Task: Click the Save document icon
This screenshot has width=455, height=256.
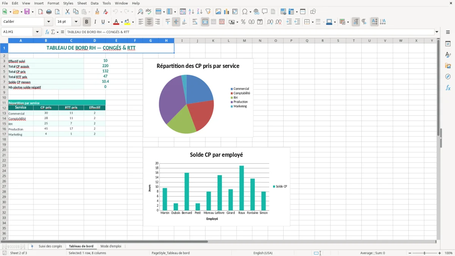Action: click(27, 12)
